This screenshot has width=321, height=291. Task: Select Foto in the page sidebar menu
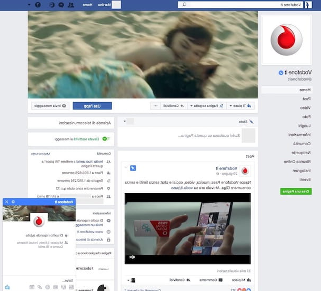[306, 117]
